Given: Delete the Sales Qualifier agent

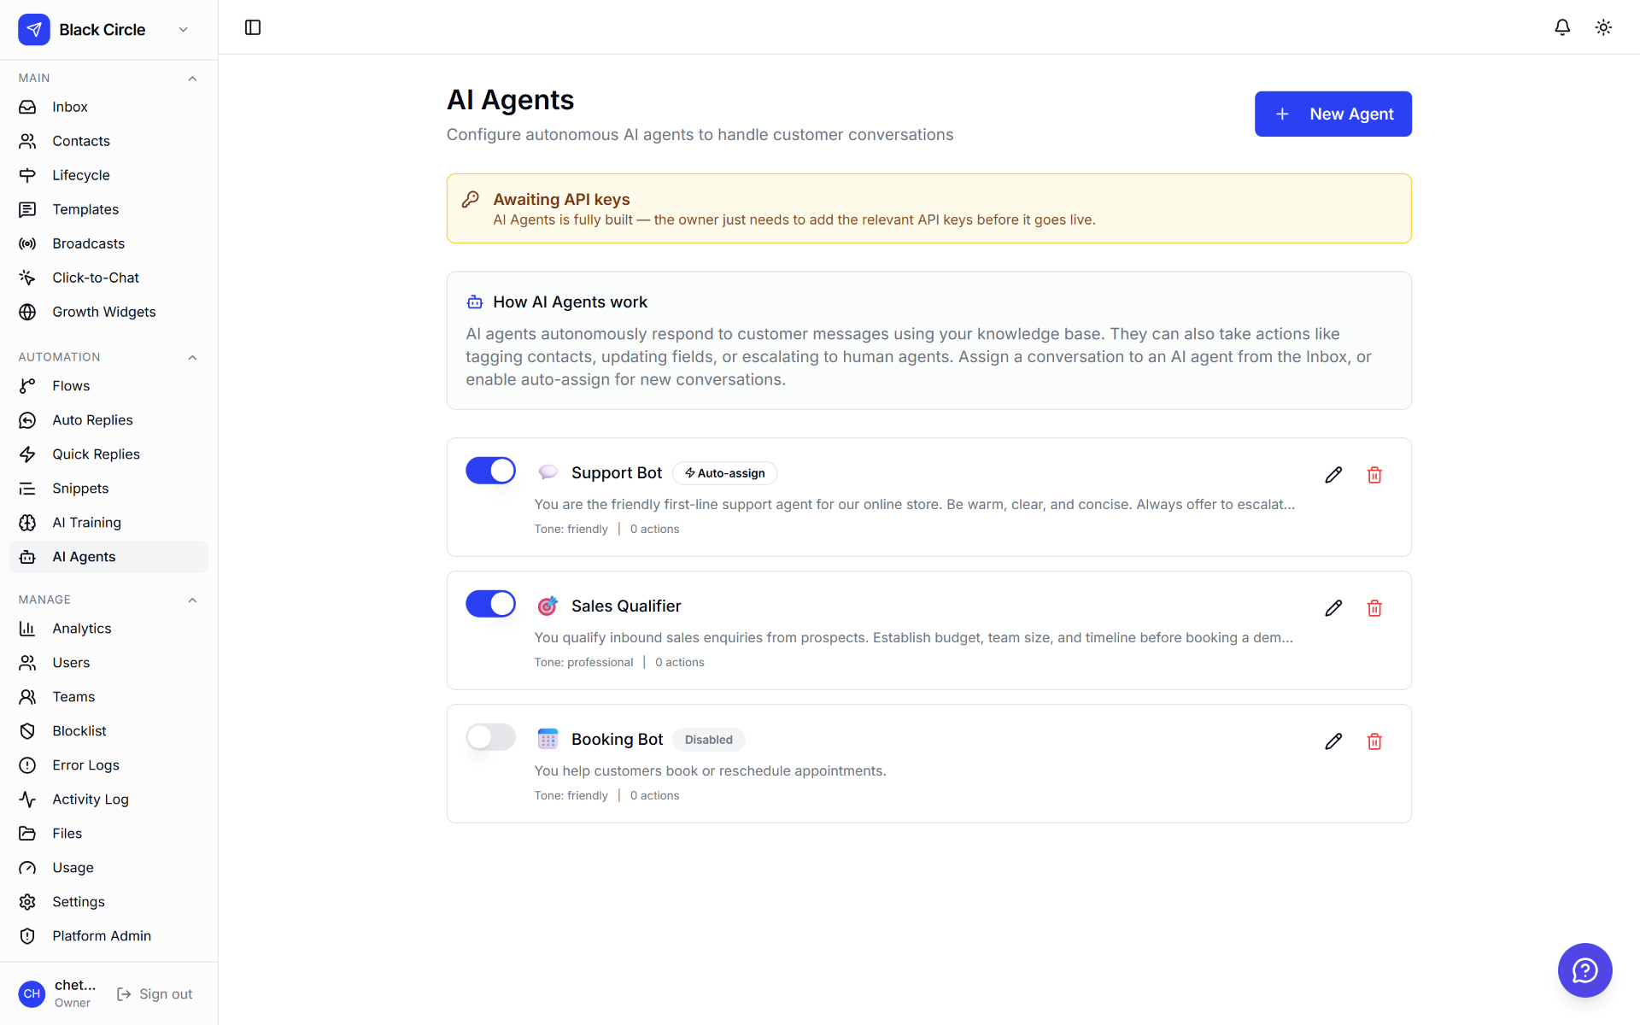Looking at the screenshot, I should click(x=1374, y=608).
